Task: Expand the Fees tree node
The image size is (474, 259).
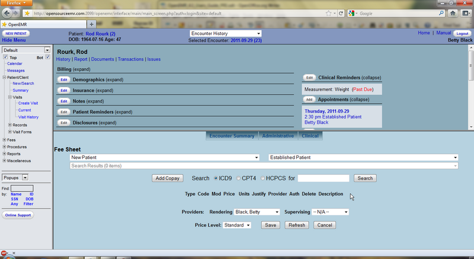Action: (x=5, y=140)
